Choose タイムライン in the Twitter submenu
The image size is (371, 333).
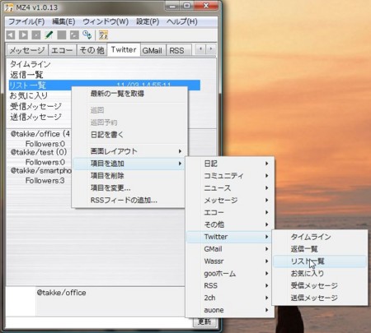coord(320,237)
